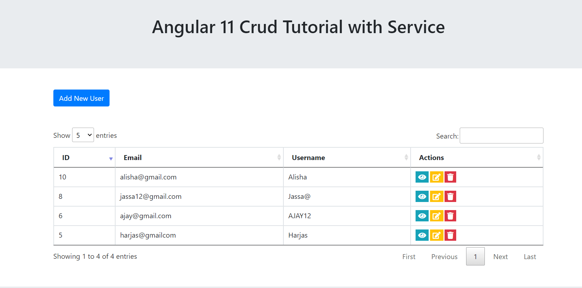This screenshot has height=288, width=582.
Task: Delete the AJAY12 user
Action: (x=450, y=216)
